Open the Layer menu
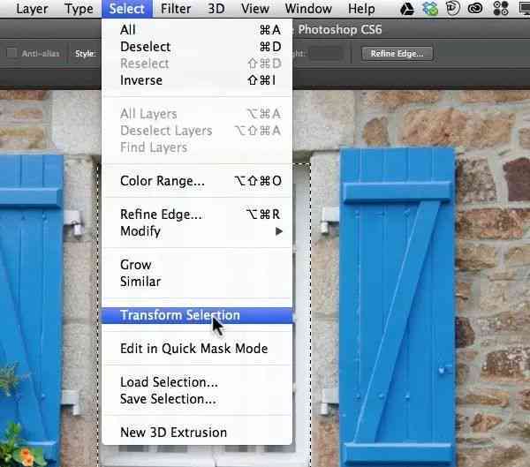The height and width of the screenshot is (467, 530). pyautogui.click(x=32, y=9)
